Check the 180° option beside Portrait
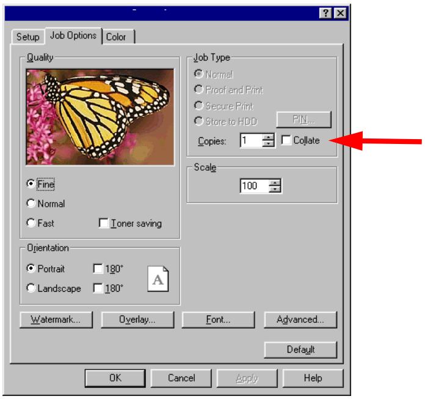The height and width of the screenshot is (399, 425). [98, 268]
